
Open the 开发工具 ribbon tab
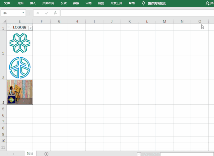116,3
